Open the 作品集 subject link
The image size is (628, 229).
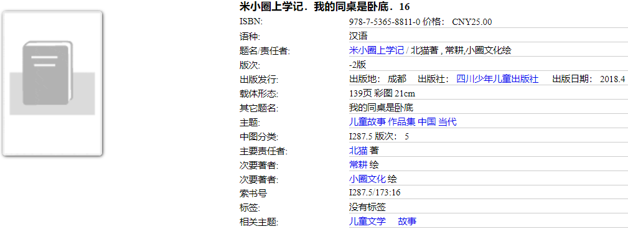tap(401, 122)
